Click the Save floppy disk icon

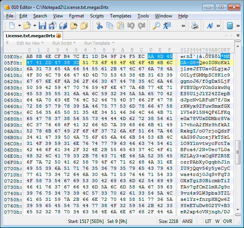(42, 26)
